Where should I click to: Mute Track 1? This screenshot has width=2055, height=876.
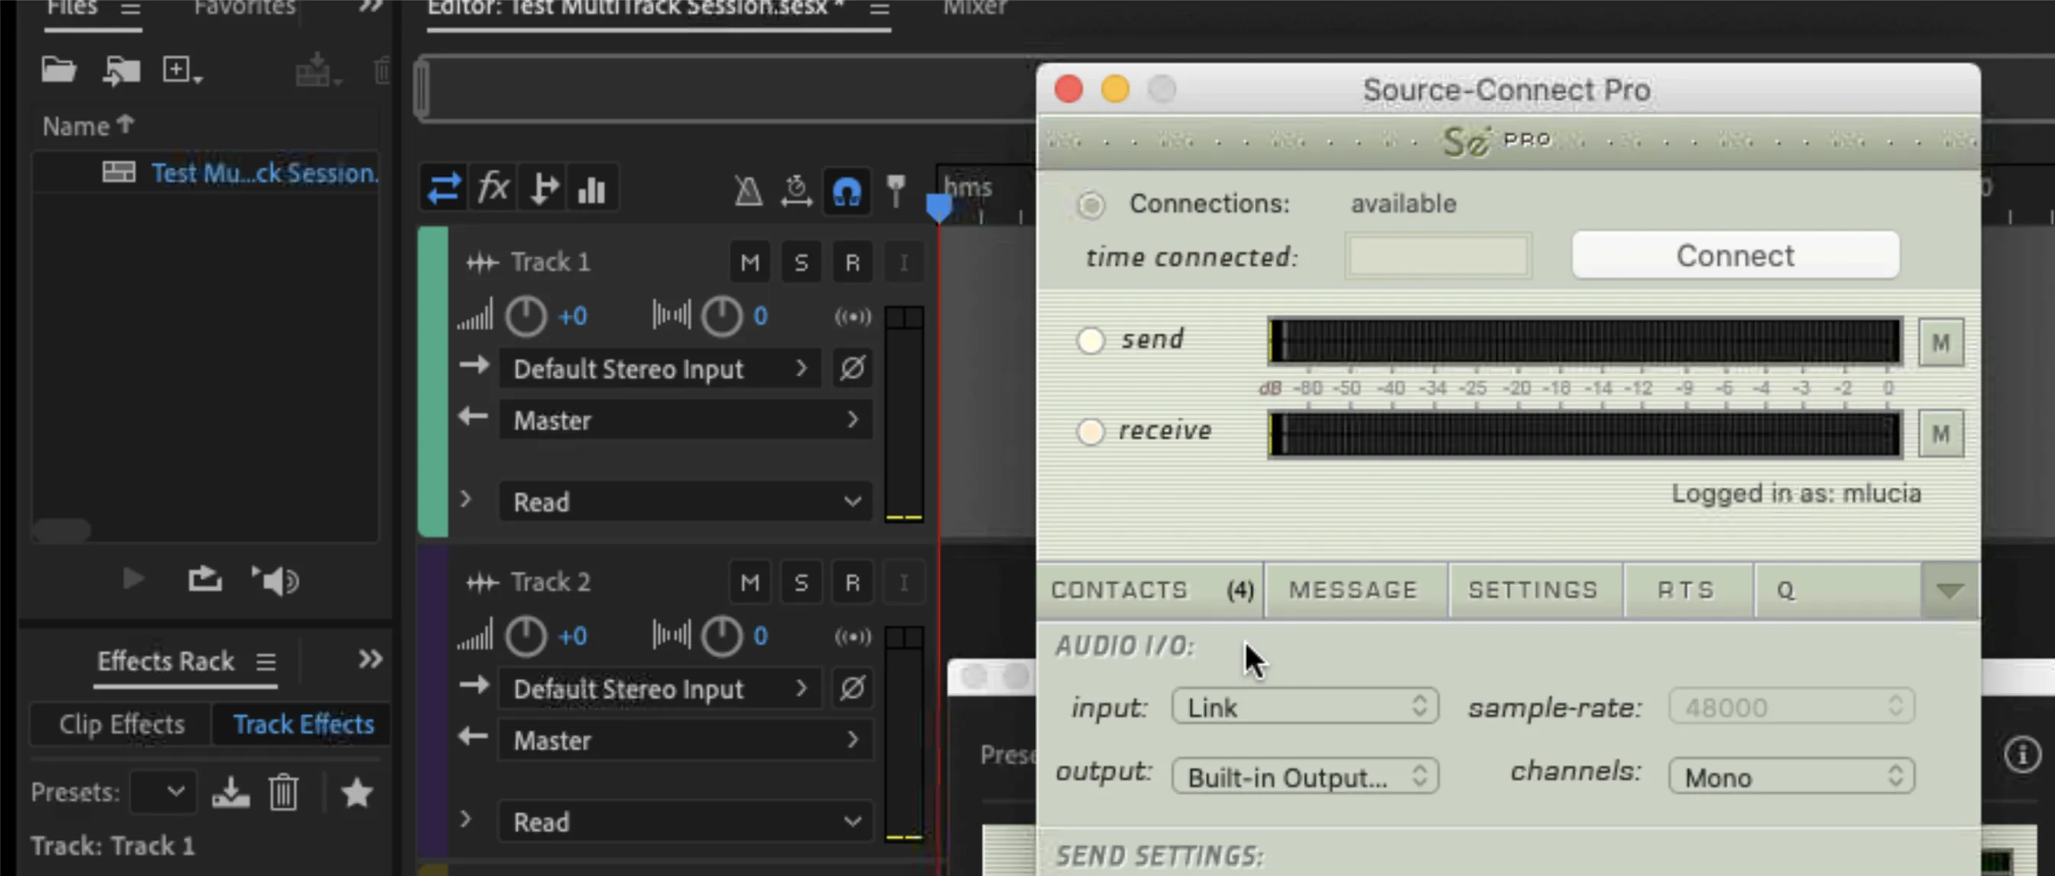(750, 262)
